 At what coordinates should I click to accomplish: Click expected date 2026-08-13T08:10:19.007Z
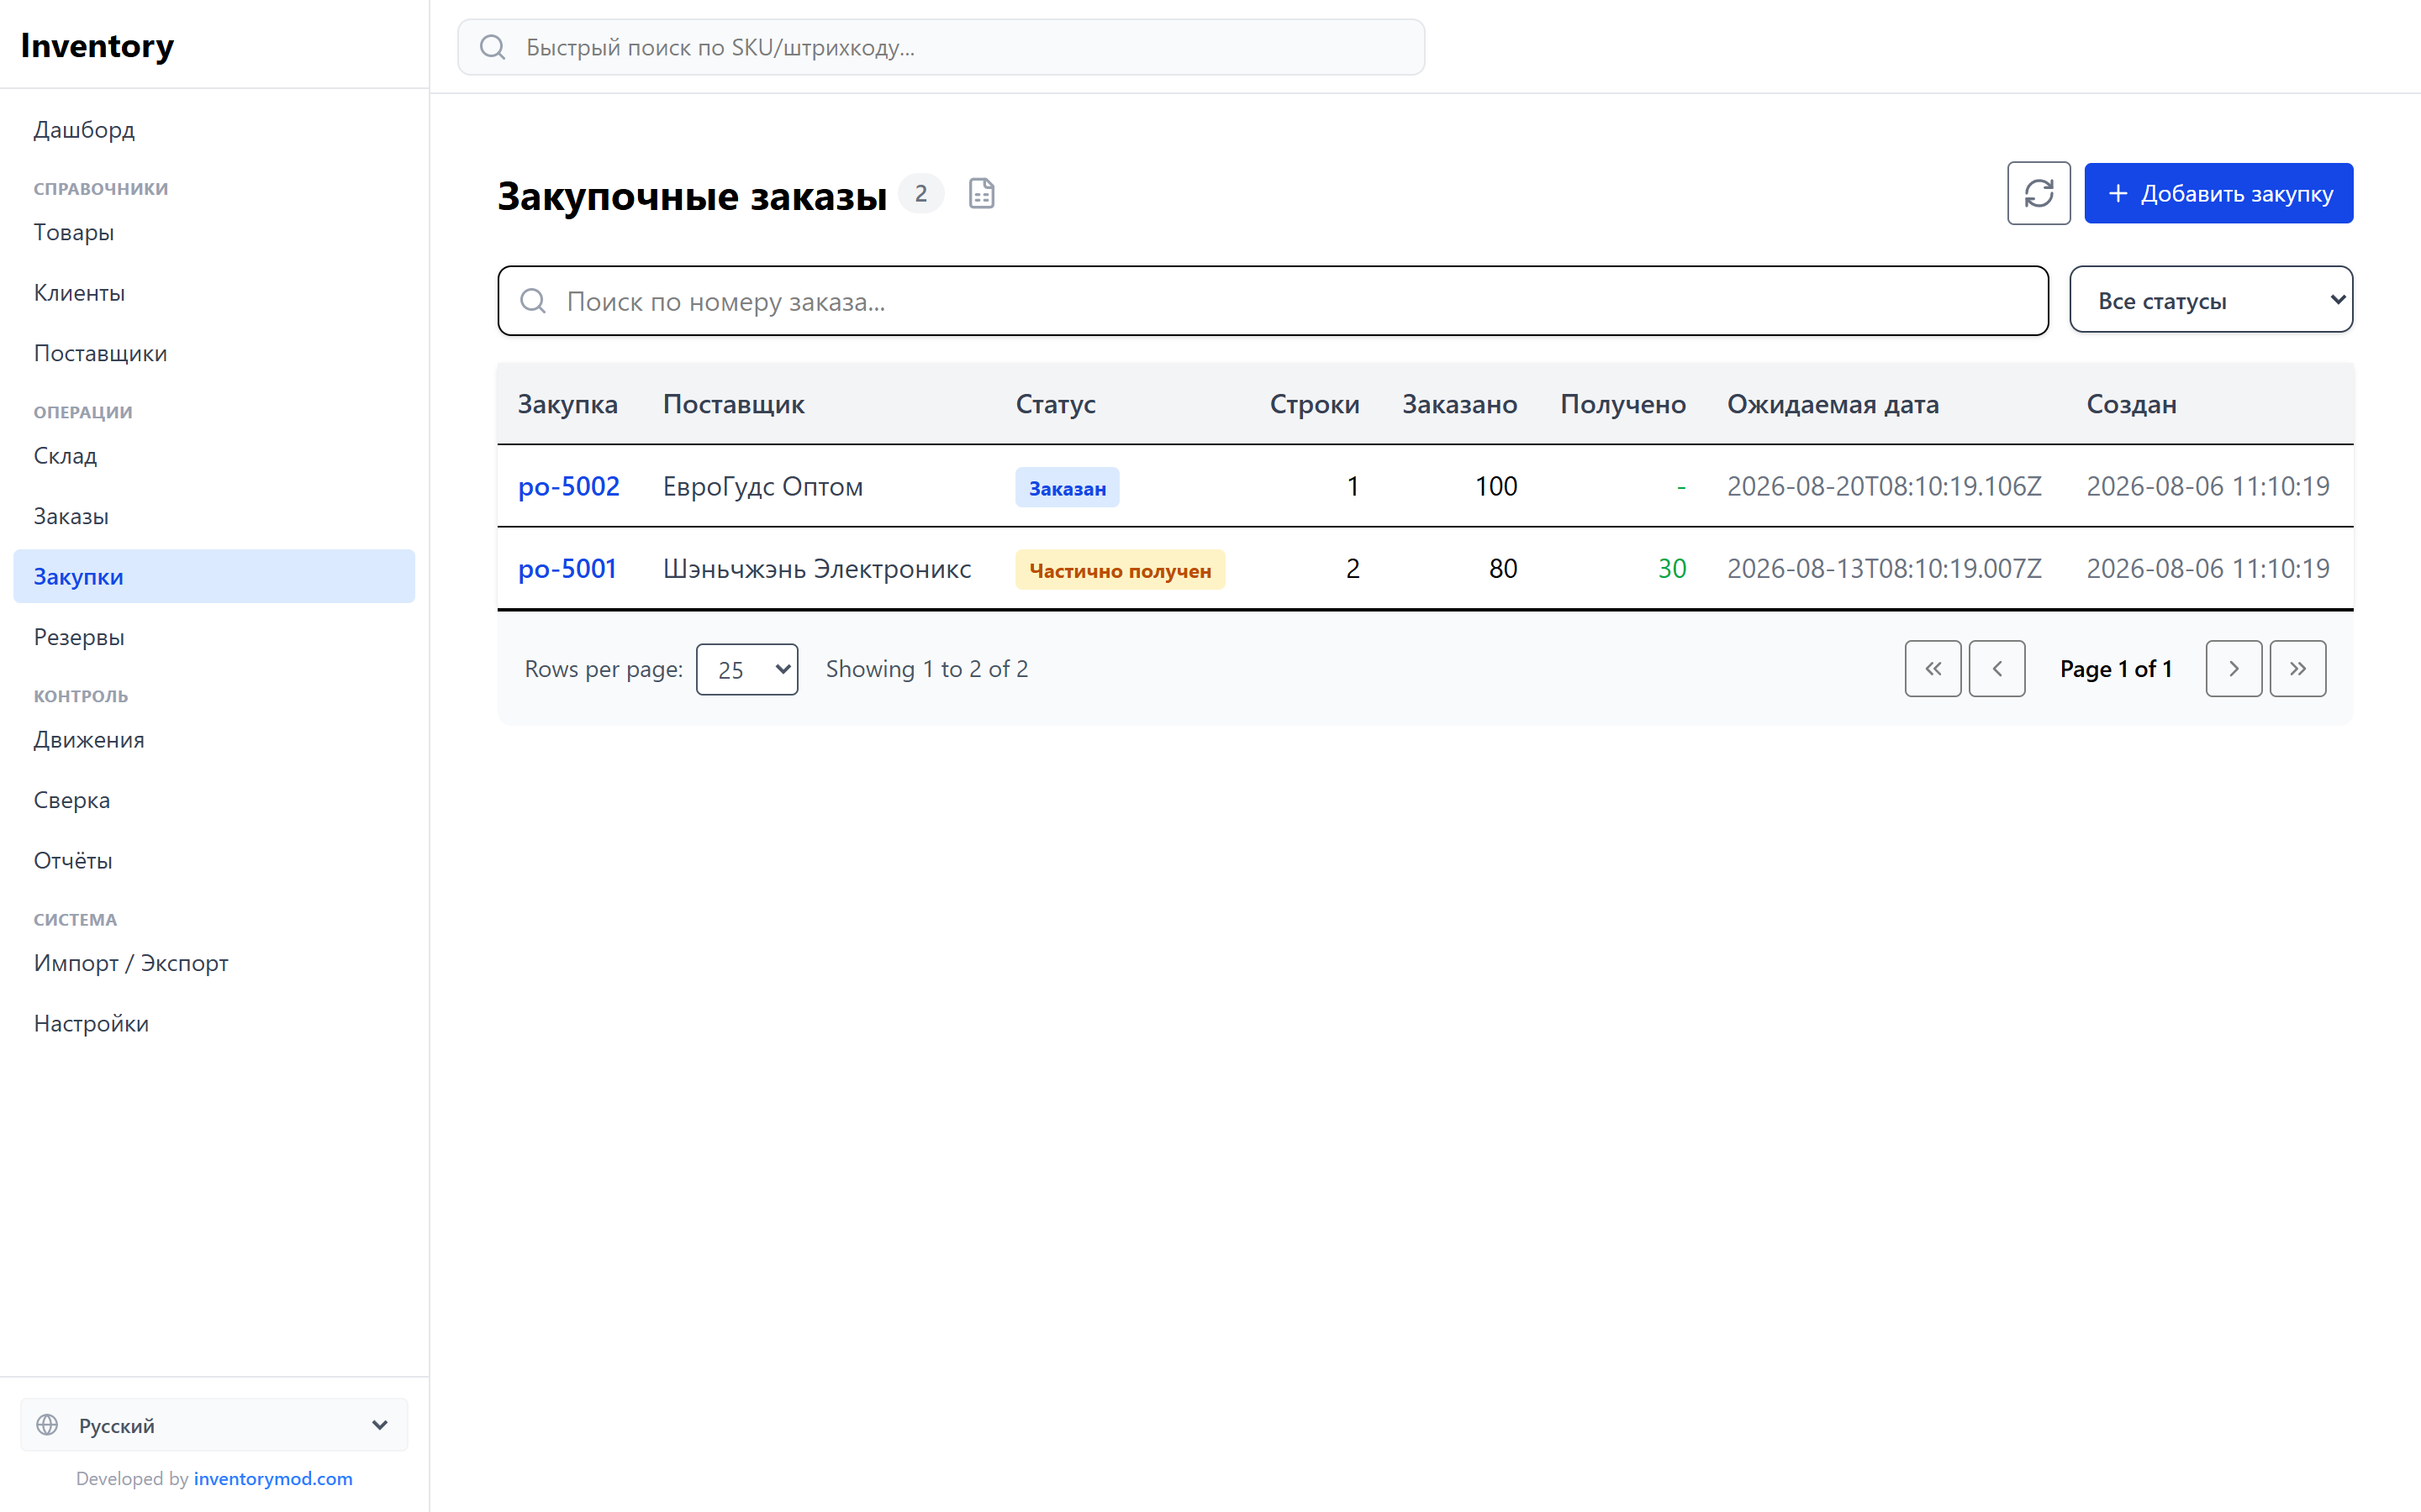[x=1884, y=568]
